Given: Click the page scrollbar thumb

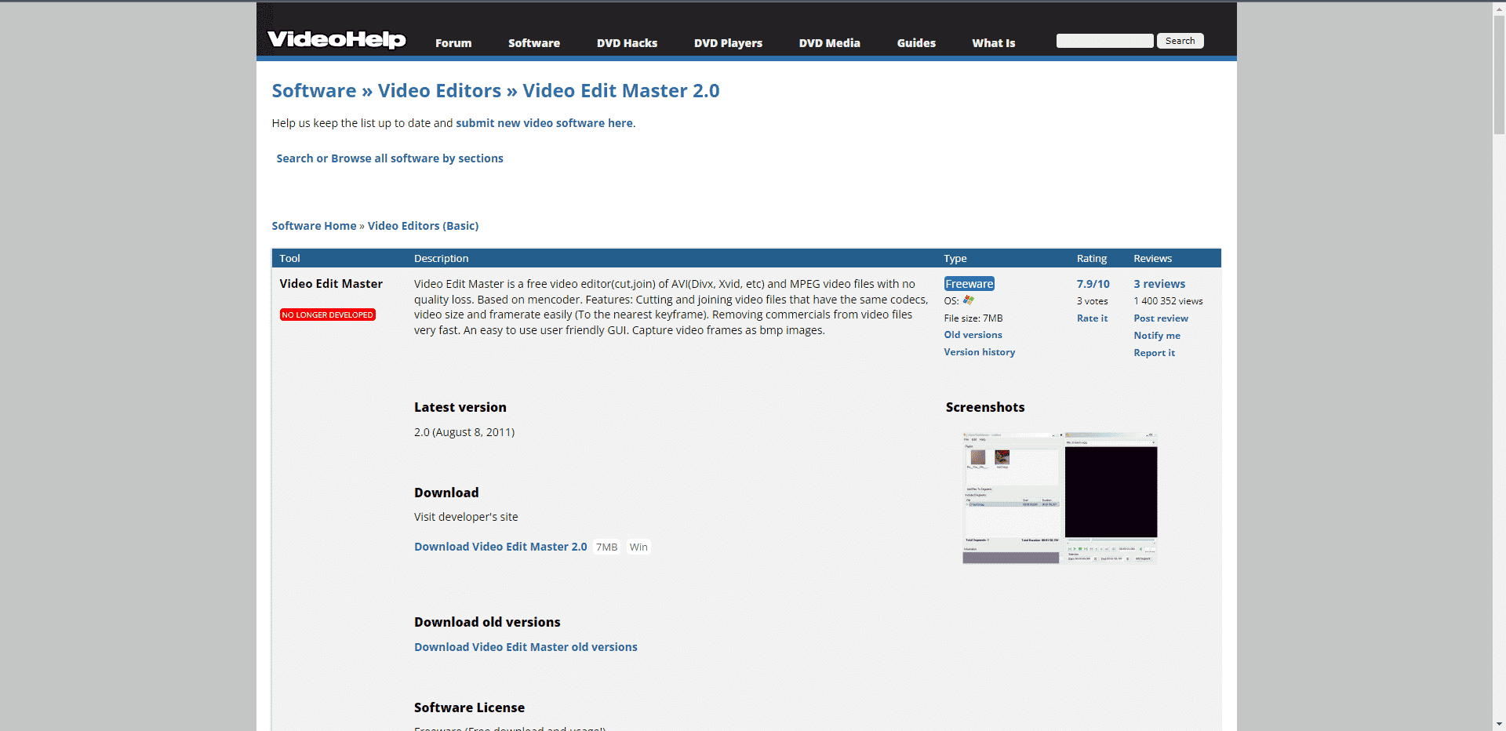Looking at the screenshot, I should pyautogui.click(x=1499, y=75).
